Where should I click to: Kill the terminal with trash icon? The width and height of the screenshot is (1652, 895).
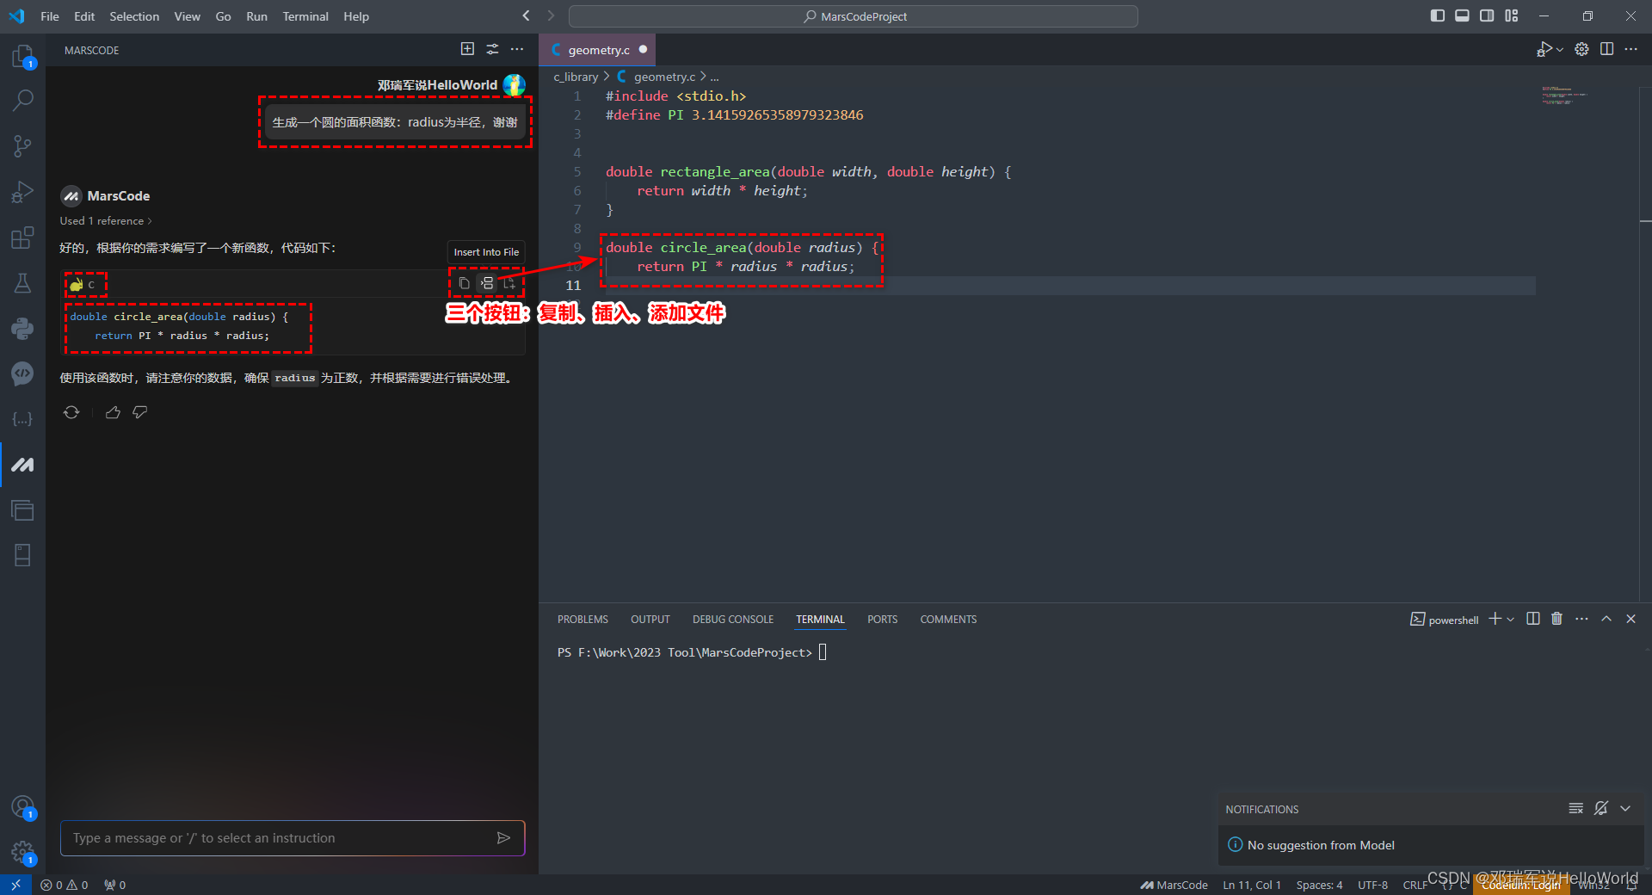(x=1556, y=619)
